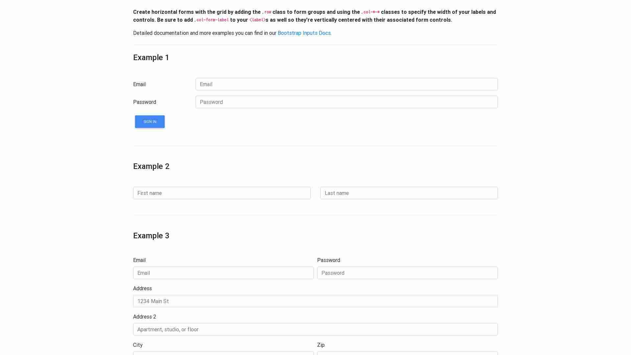Focus the First name field in Example 2
The width and height of the screenshot is (631, 355).
click(x=222, y=193)
